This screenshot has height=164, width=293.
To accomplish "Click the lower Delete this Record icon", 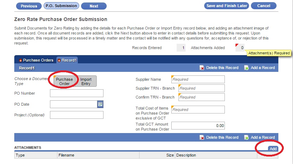I will point(202,137).
